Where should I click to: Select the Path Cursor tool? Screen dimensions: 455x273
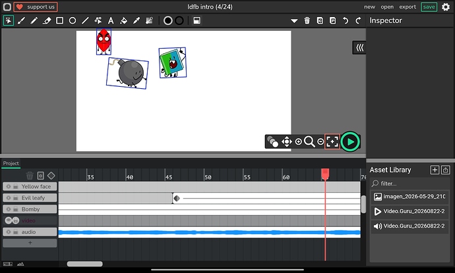point(98,20)
